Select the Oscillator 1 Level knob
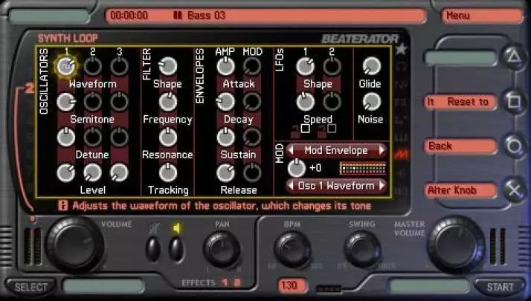Image resolution: width=531 pixels, height=301 pixels. tap(66, 172)
